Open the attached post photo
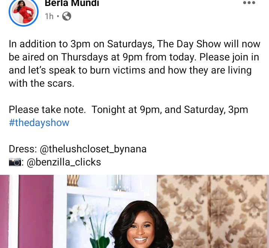This screenshot has width=269, height=248. click(134, 211)
